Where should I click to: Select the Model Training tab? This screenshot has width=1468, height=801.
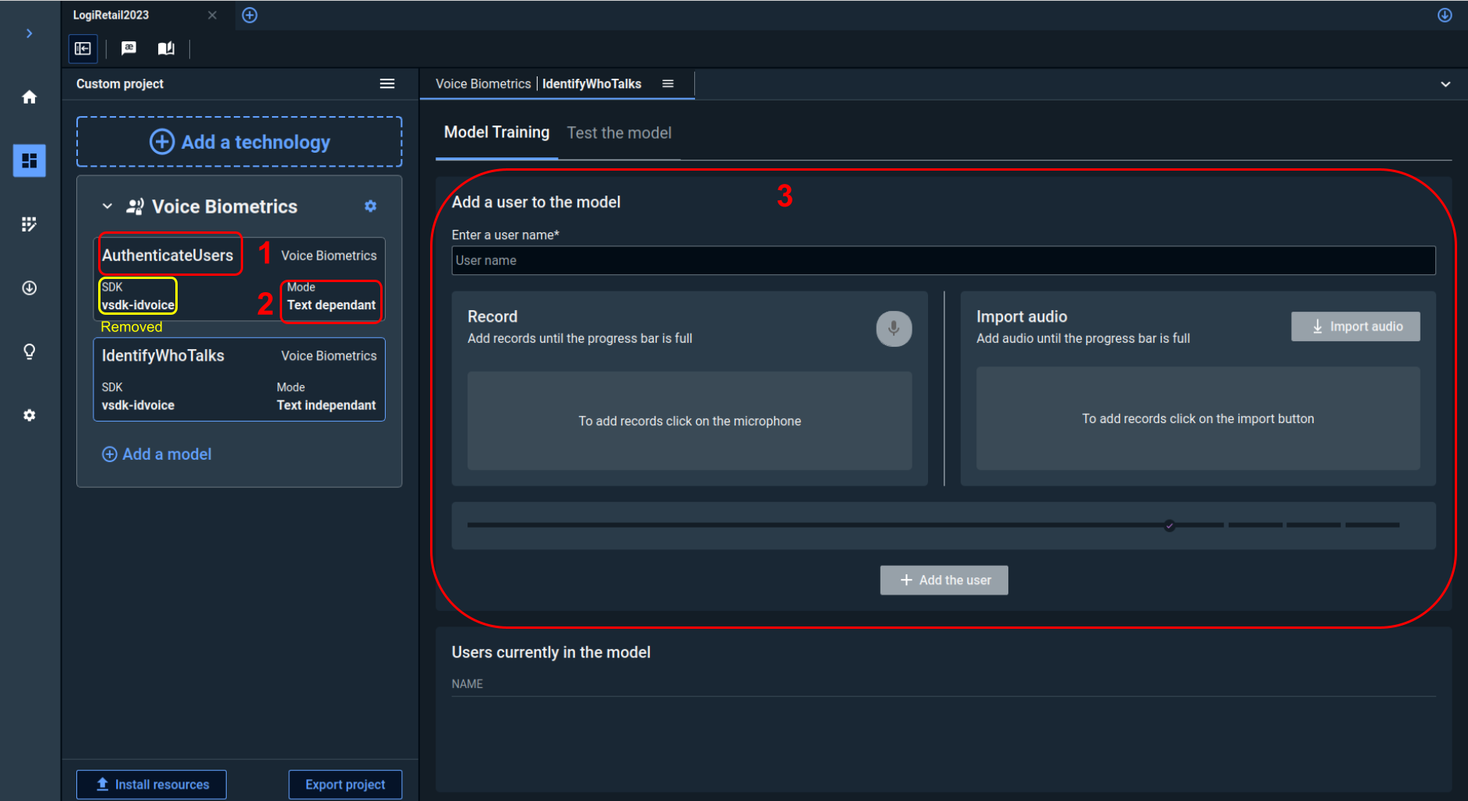coord(496,132)
